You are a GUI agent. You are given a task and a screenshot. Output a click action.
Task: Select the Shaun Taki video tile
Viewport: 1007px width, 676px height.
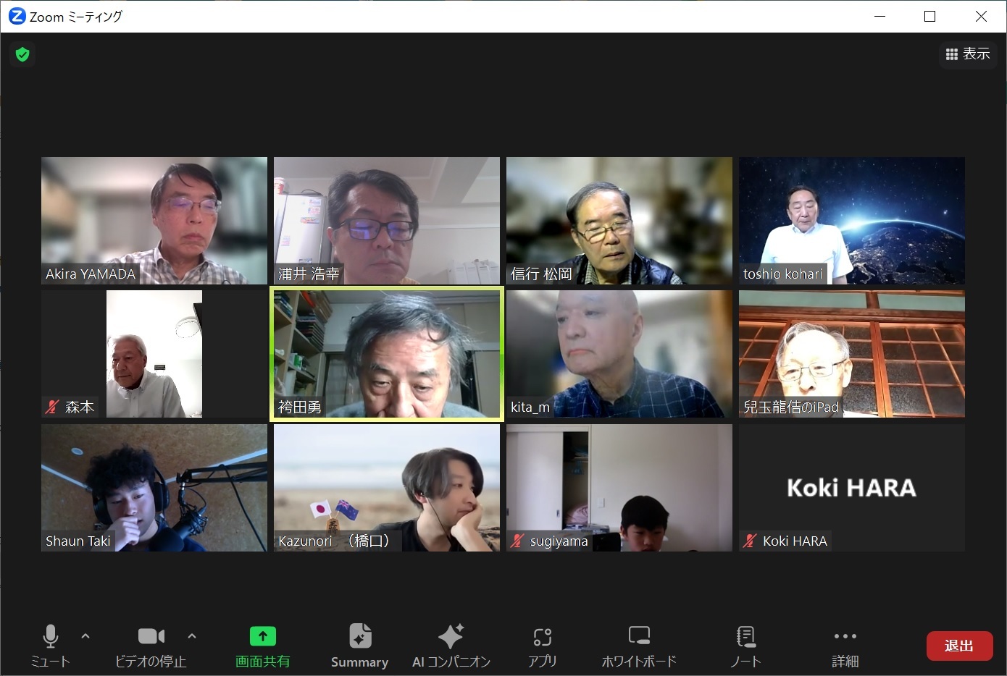154,488
